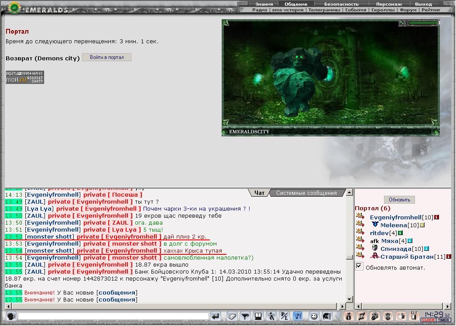The image size is (456, 326).
Task: Open info for Meleena via tan i icon
Action: [x=422, y=225]
